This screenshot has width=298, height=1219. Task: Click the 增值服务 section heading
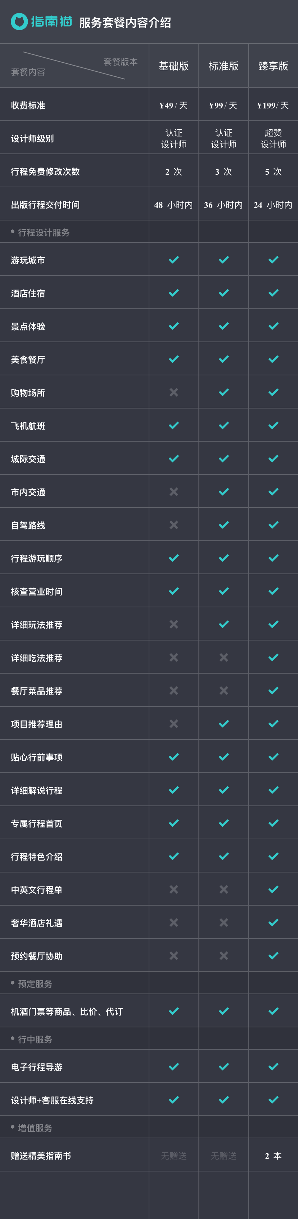[35, 1128]
